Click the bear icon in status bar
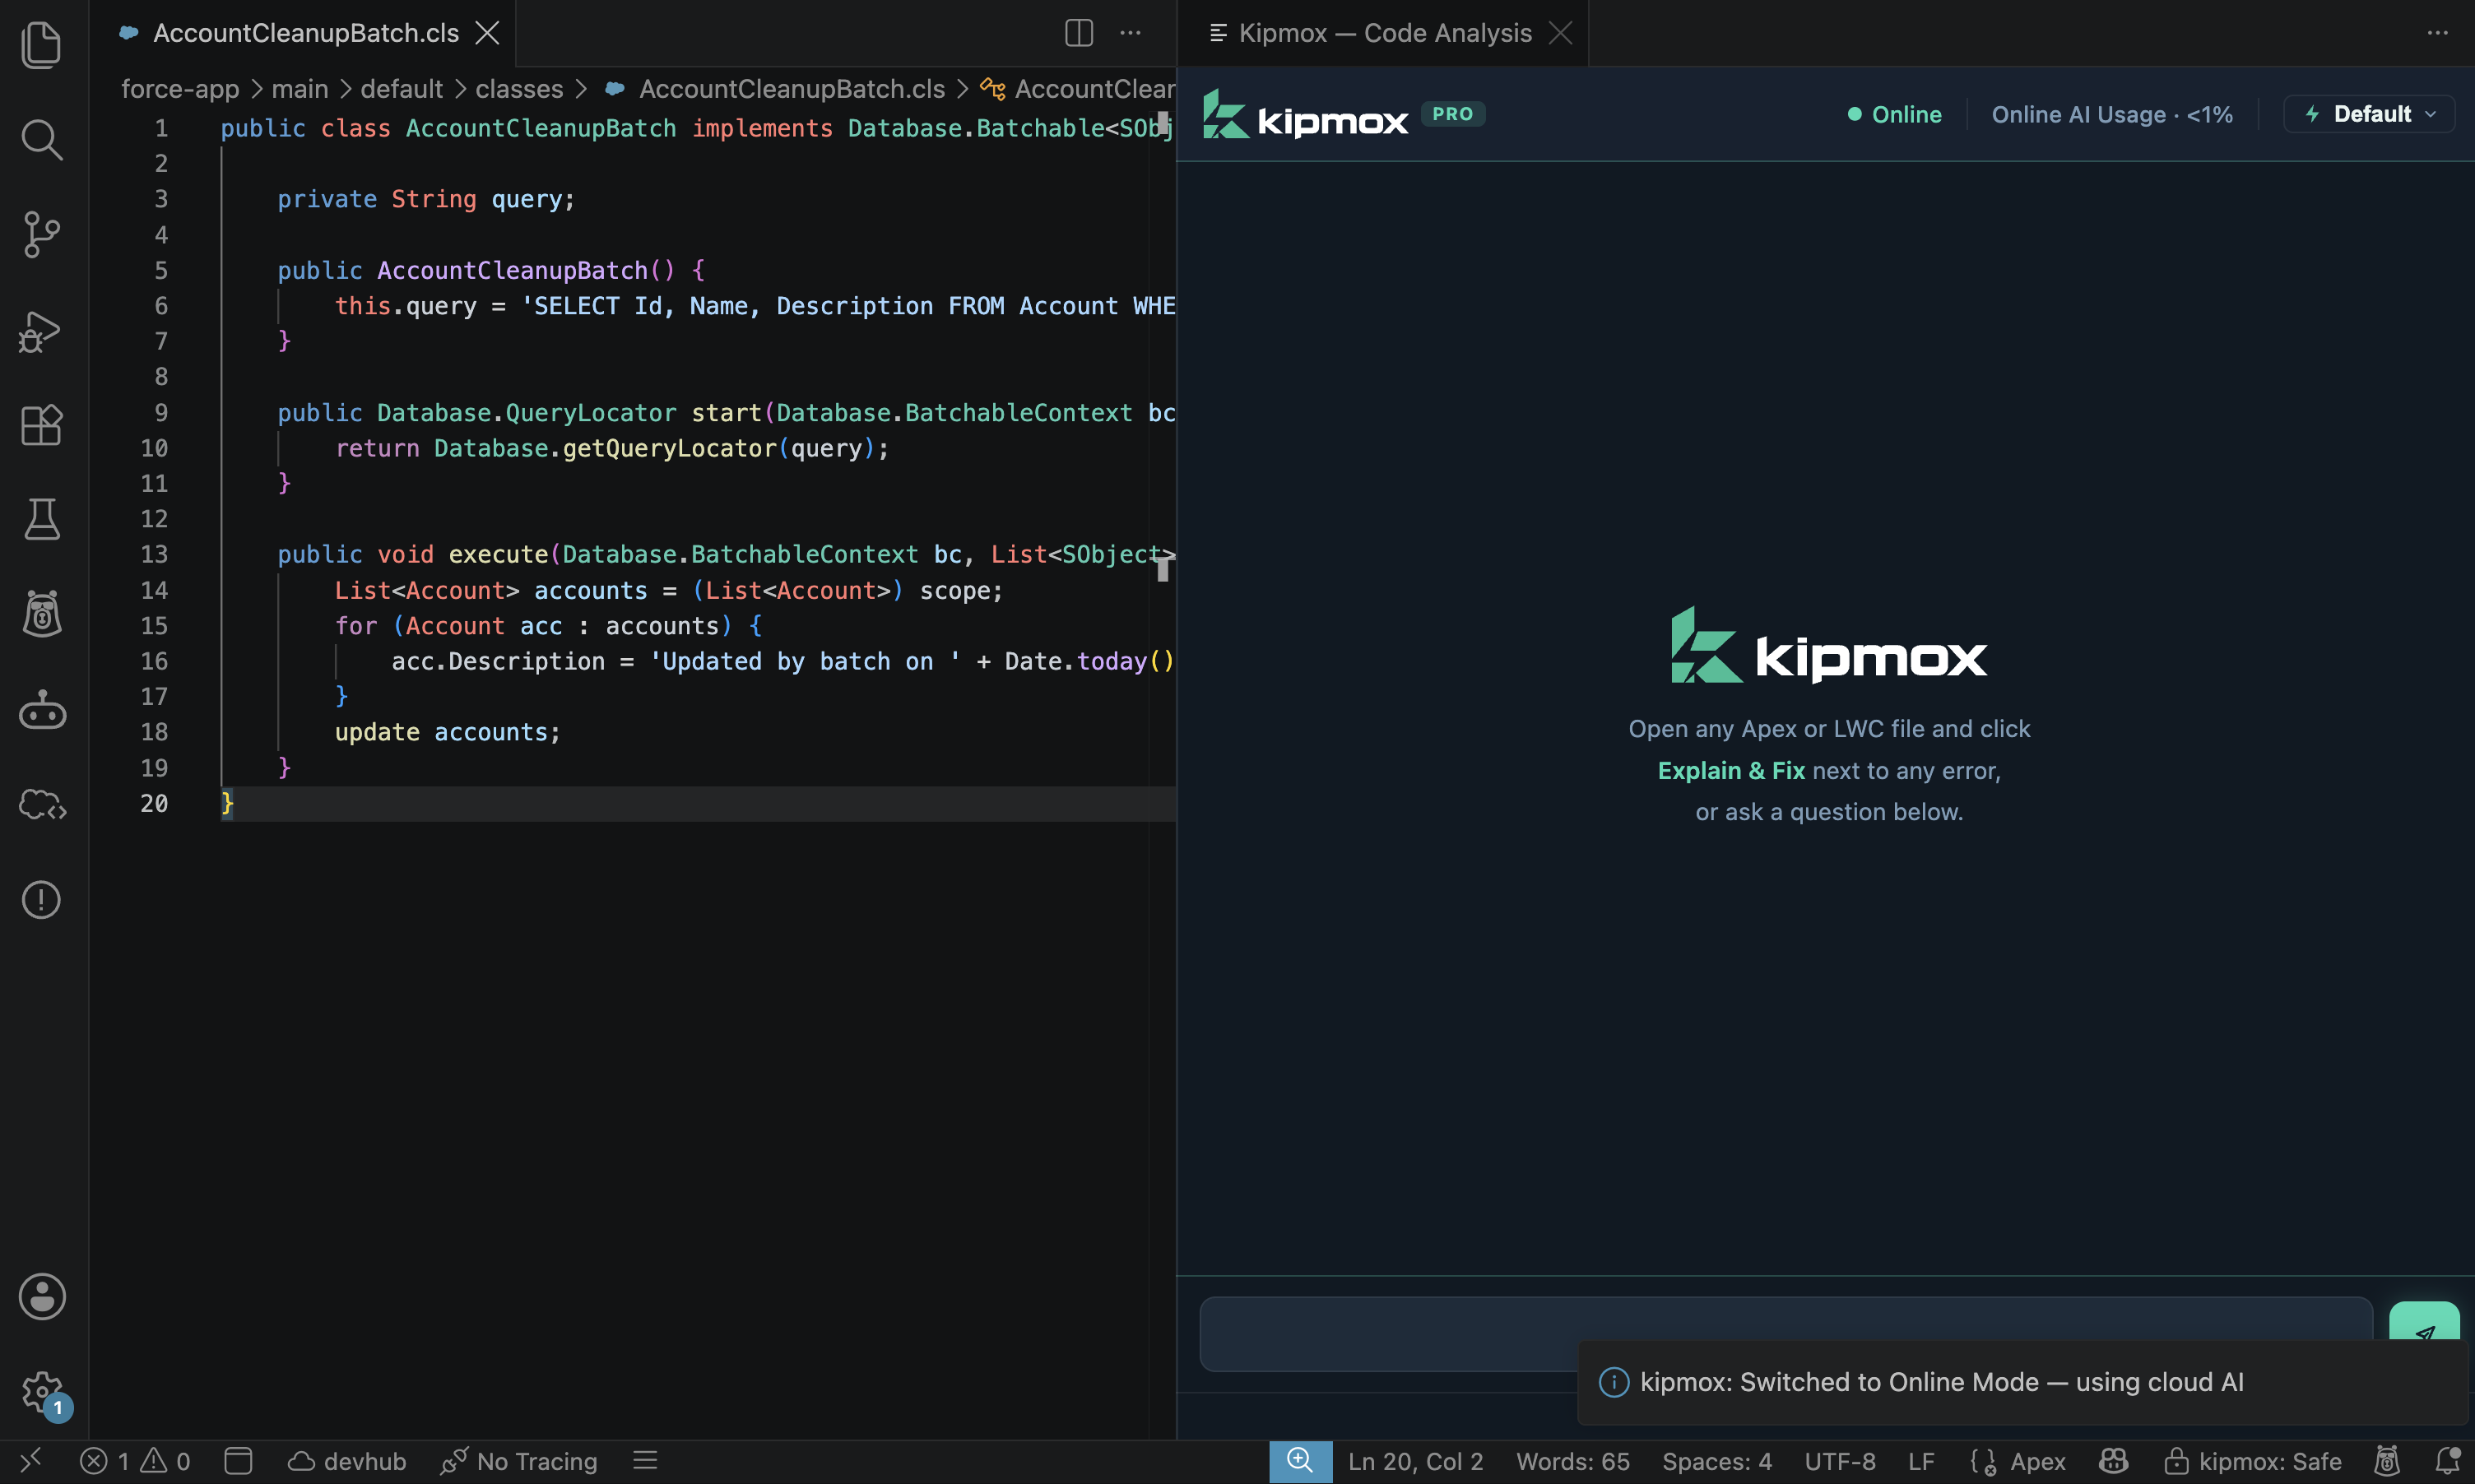Viewport: 2475px width, 1484px height. pos(2386,1462)
